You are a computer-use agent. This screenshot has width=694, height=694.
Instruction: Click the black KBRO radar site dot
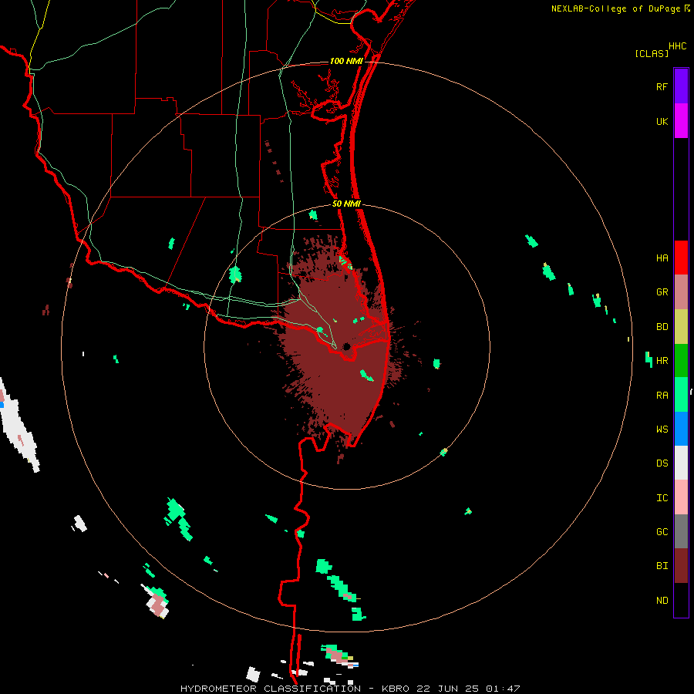pos(346,346)
